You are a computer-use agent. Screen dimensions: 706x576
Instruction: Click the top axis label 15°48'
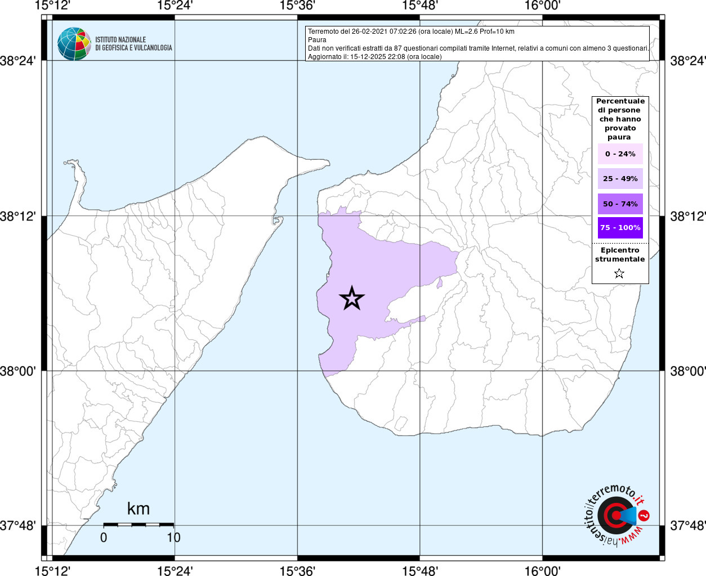(x=419, y=6)
